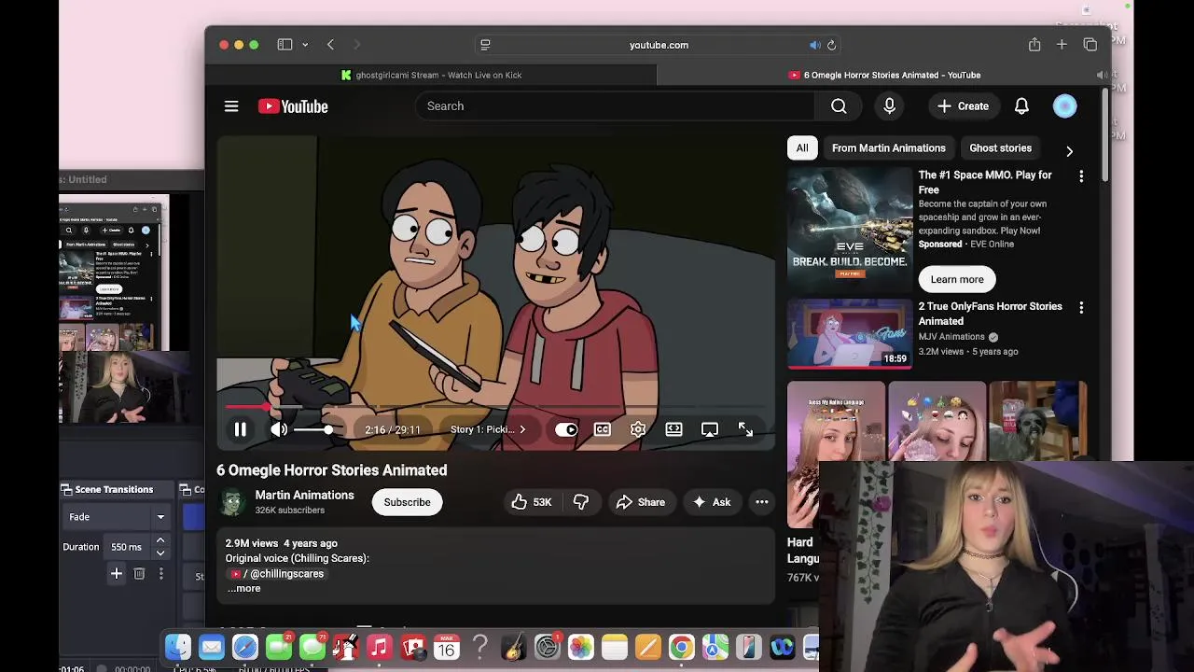Go to the YouTube home logo
1194x672 pixels.
[293, 106]
